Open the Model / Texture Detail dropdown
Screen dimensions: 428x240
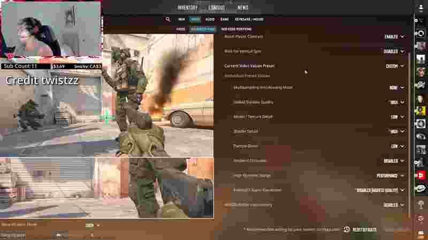pyautogui.click(x=398, y=117)
